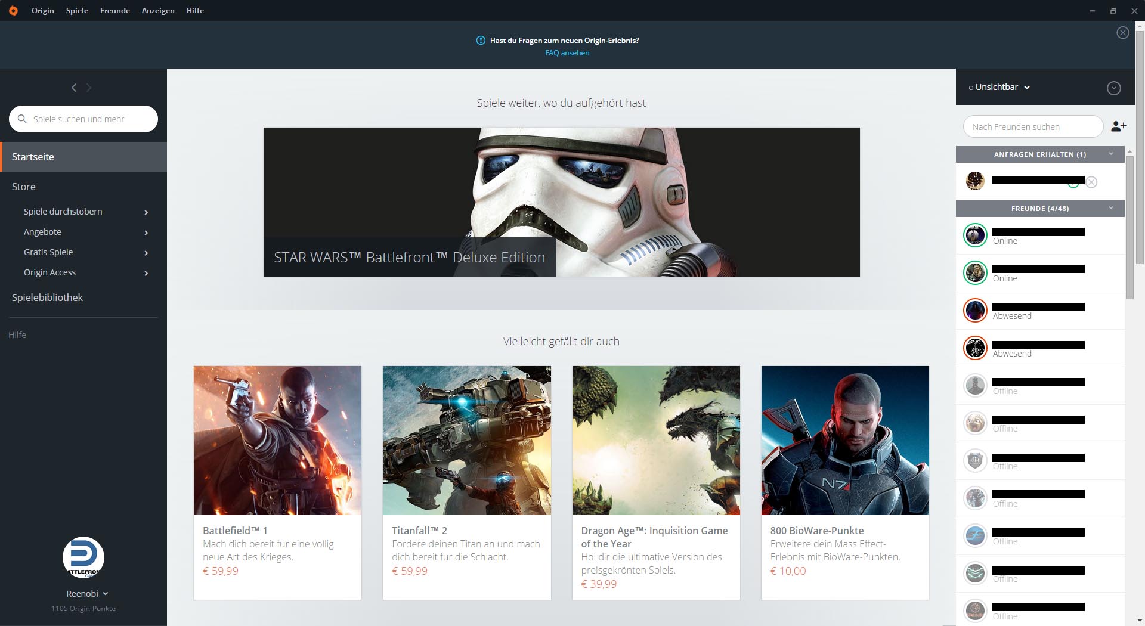Viewport: 1145px width, 626px height.
Task: Expand the Angebote submenu
Action: point(146,233)
